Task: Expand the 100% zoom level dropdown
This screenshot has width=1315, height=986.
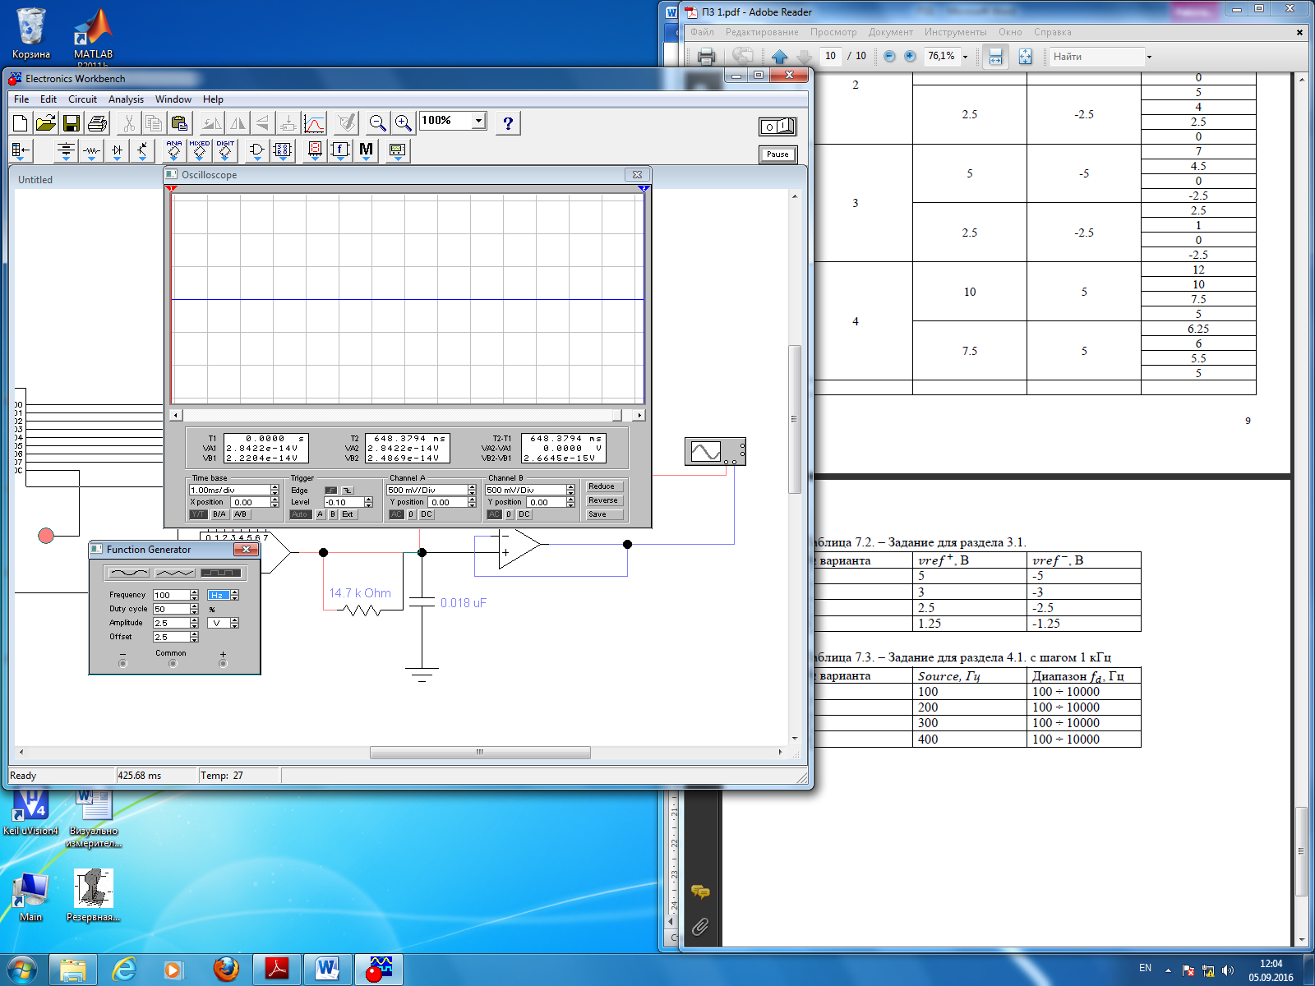Action: [x=478, y=121]
